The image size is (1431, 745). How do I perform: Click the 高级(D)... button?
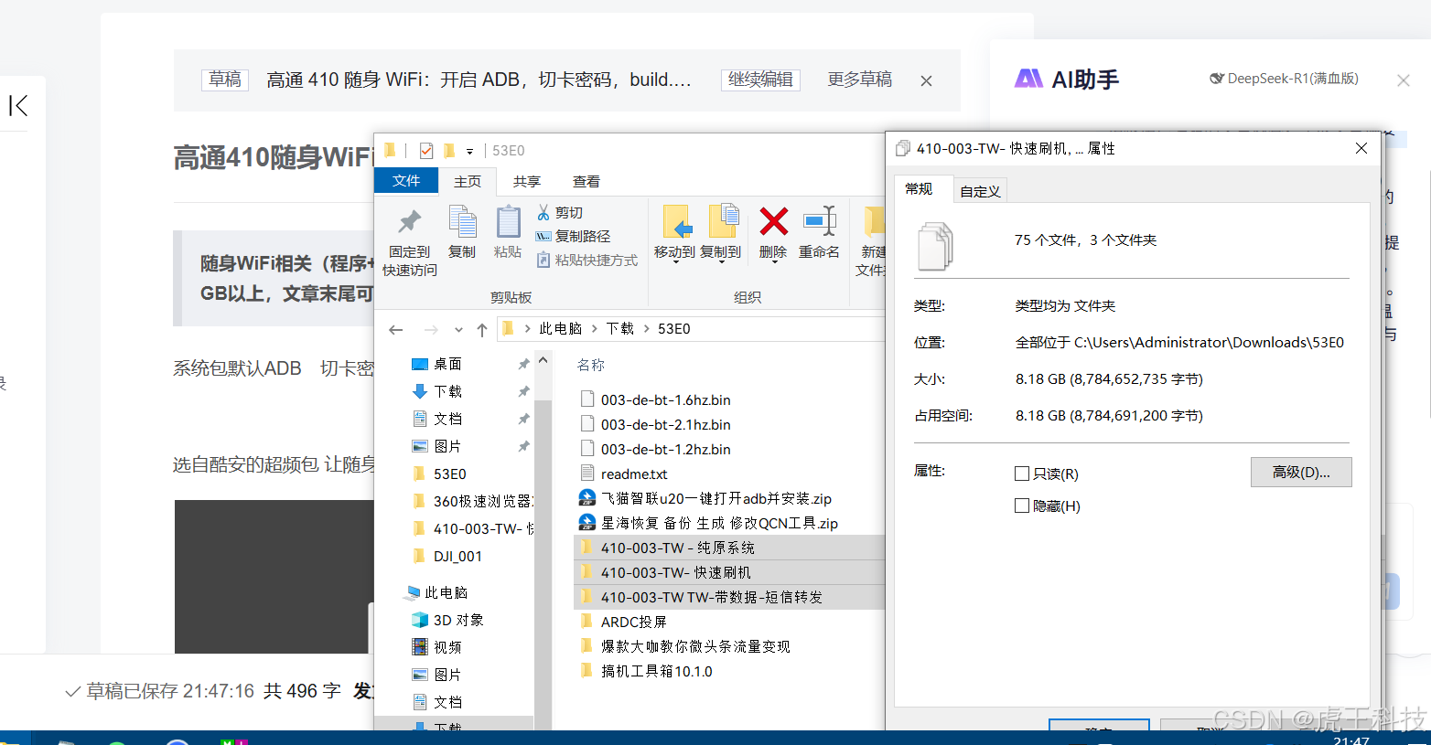point(1301,473)
